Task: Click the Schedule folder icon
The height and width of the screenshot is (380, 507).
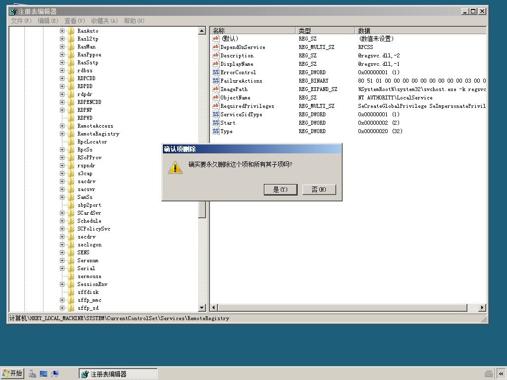Action: click(71, 221)
